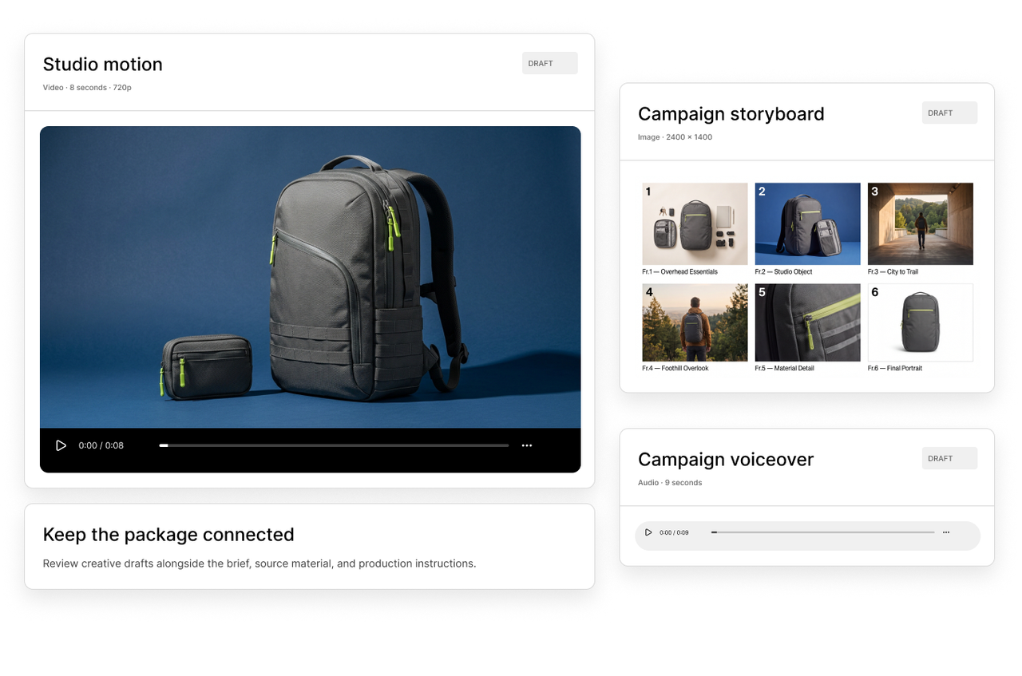Open more options menu in Campaign voiceover player
Viewport: 1022px width, 676px height.
tap(946, 532)
